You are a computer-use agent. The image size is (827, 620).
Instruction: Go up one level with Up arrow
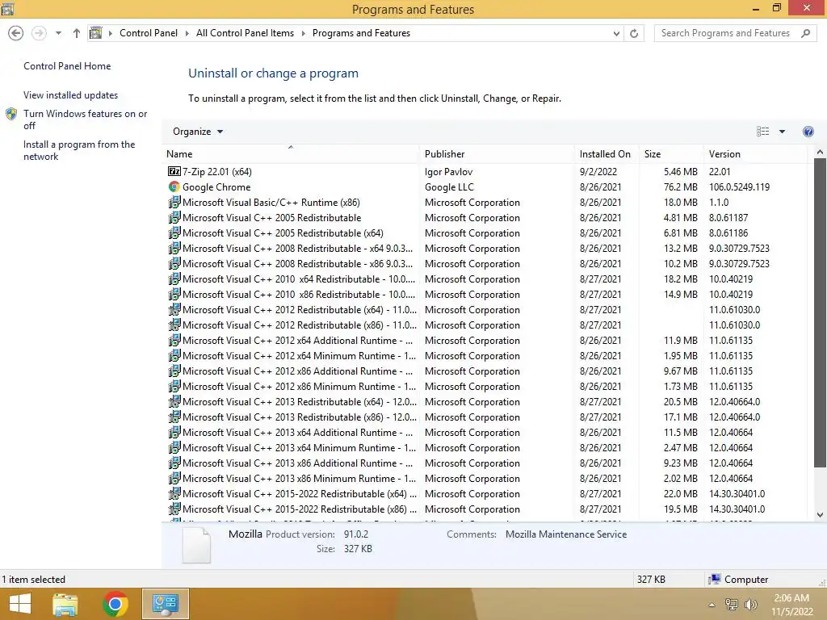[77, 33]
